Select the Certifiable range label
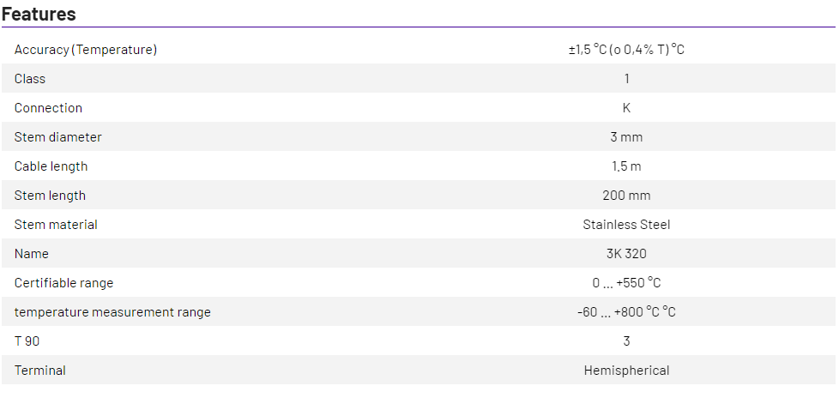The height and width of the screenshot is (398, 839). [x=63, y=283]
